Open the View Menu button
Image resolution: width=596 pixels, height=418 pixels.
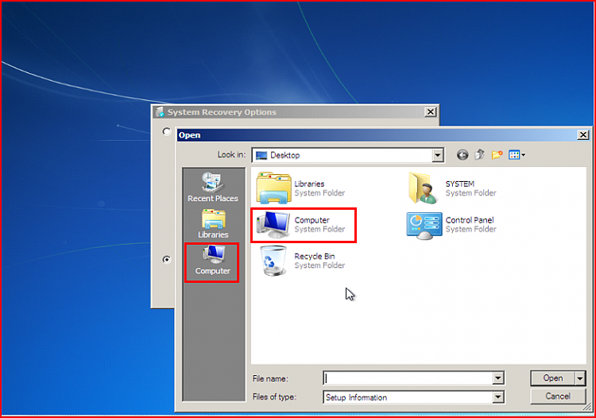coord(517,155)
